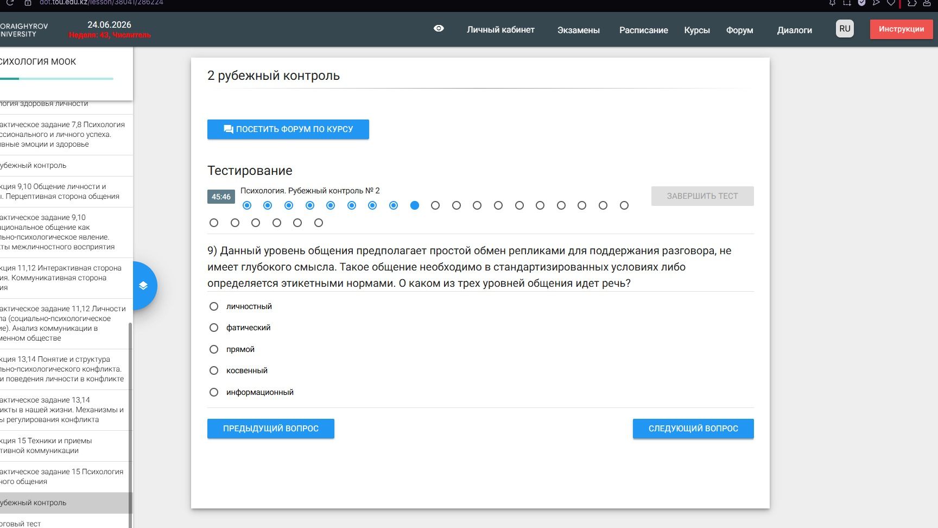The width and height of the screenshot is (938, 528).
Task: Click the shield icon in browser toolbar
Action: 861,3
